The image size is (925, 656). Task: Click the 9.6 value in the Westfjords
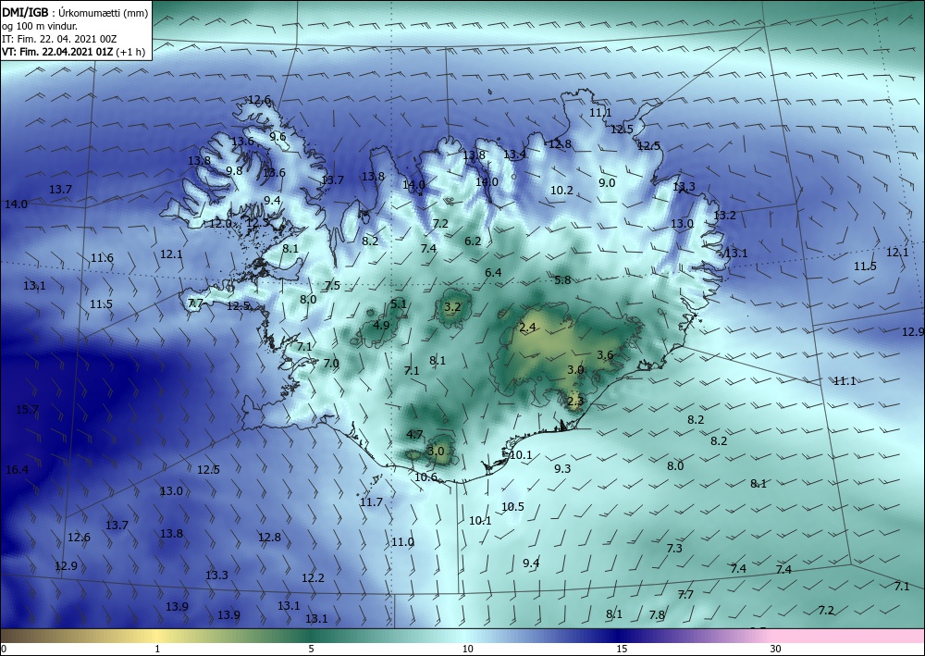point(277,136)
